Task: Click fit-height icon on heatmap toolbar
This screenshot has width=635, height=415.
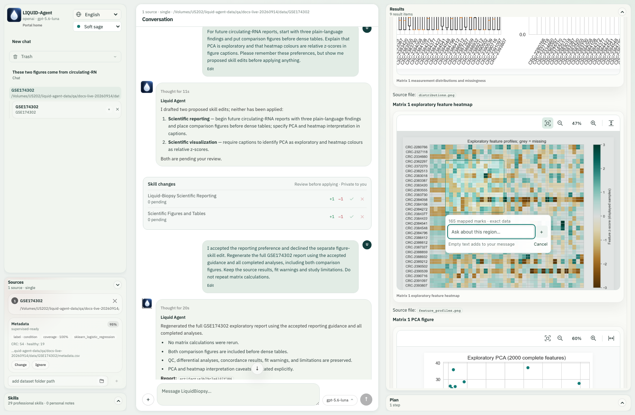Action: 611,123
